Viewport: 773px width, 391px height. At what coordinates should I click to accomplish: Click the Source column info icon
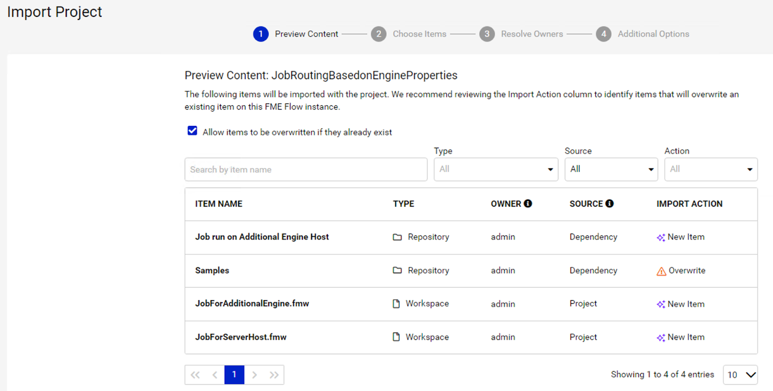[610, 204]
